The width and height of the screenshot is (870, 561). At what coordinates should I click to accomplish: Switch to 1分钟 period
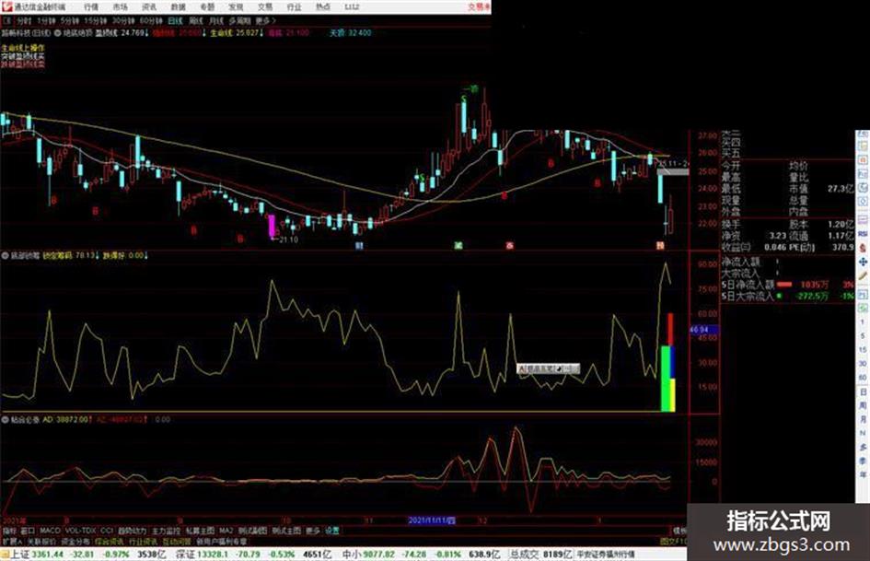(x=46, y=20)
